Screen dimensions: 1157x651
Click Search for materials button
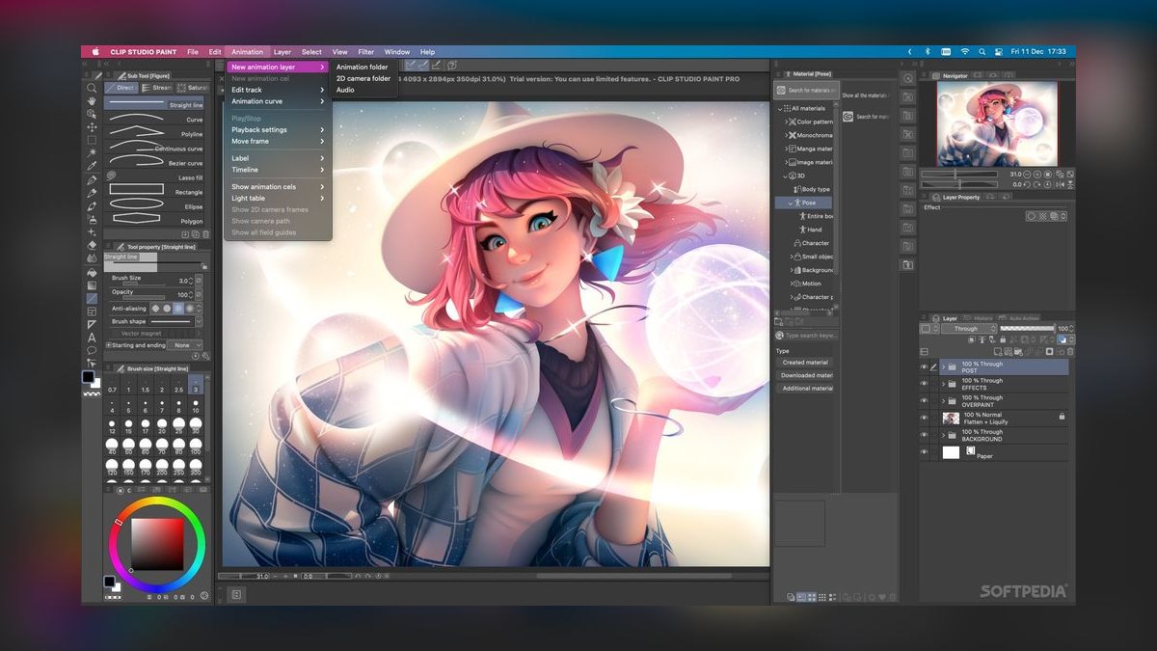click(x=807, y=90)
